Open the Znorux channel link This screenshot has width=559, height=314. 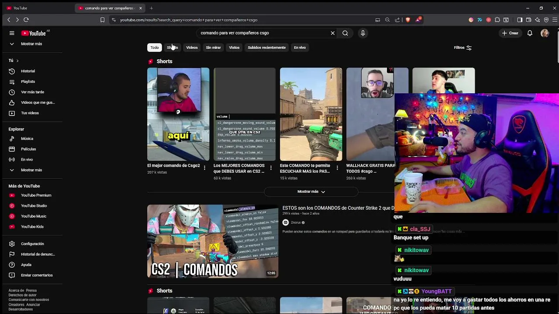(x=296, y=222)
